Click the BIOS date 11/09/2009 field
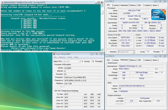 141,91
